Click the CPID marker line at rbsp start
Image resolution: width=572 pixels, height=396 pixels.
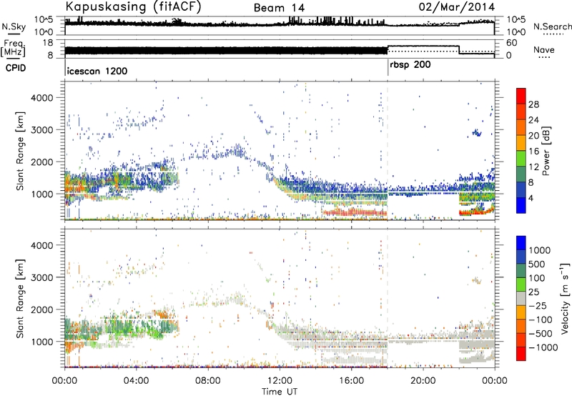[x=388, y=68]
